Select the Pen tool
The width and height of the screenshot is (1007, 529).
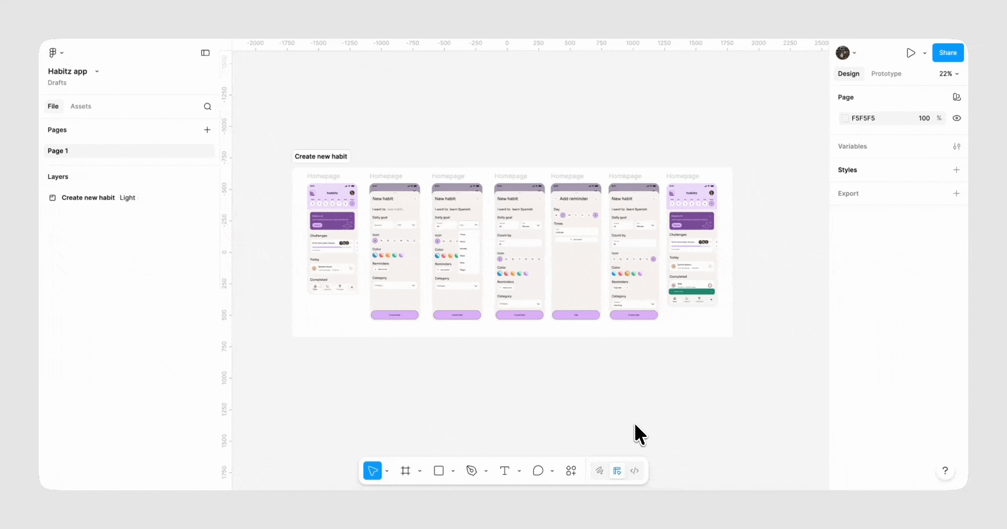pyautogui.click(x=471, y=471)
